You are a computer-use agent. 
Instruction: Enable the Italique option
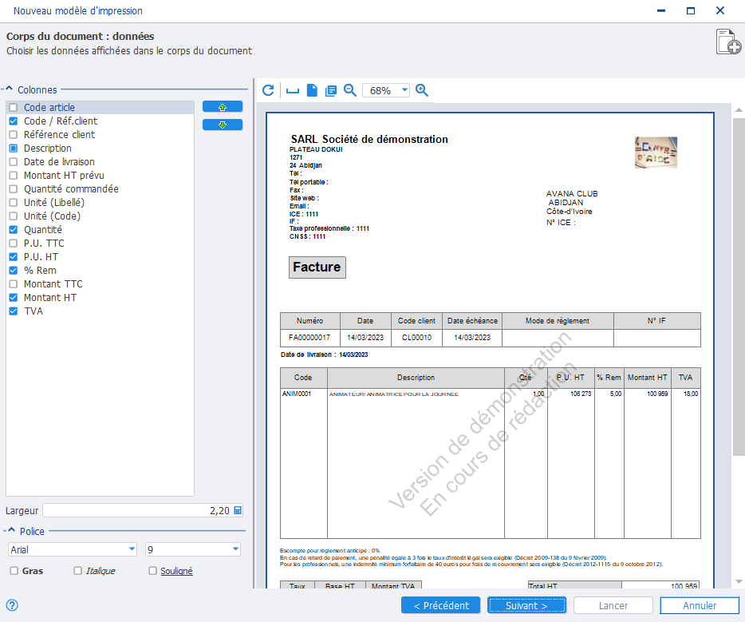tap(78, 571)
